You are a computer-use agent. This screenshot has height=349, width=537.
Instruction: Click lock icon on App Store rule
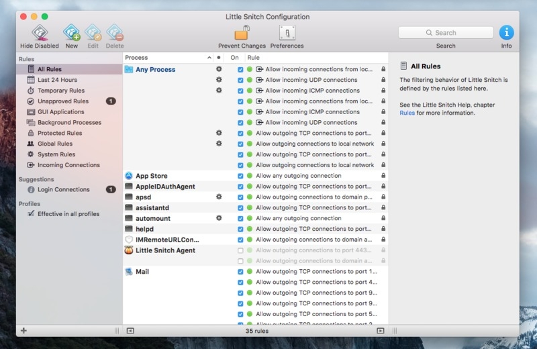[383, 175]
